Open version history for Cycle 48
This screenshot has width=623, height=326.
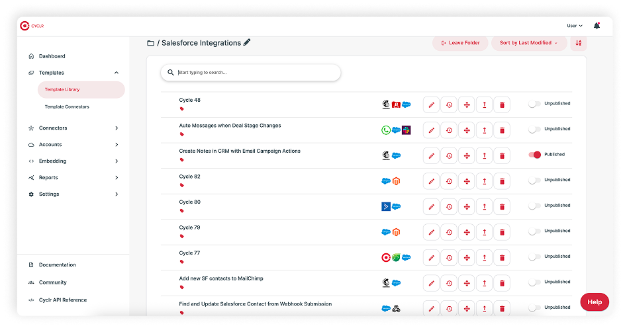449,105
